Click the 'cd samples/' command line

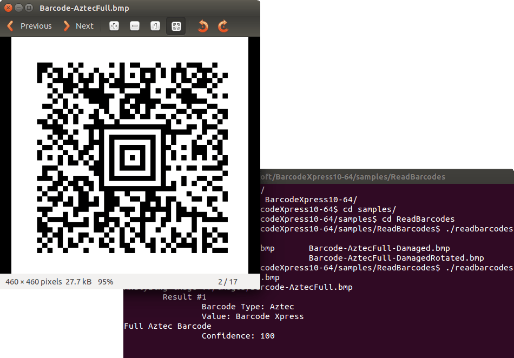(328, 209)
